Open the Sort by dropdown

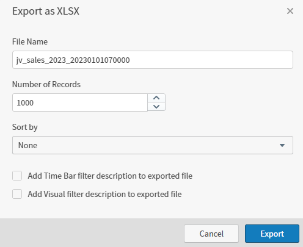(x=153, y=145)
